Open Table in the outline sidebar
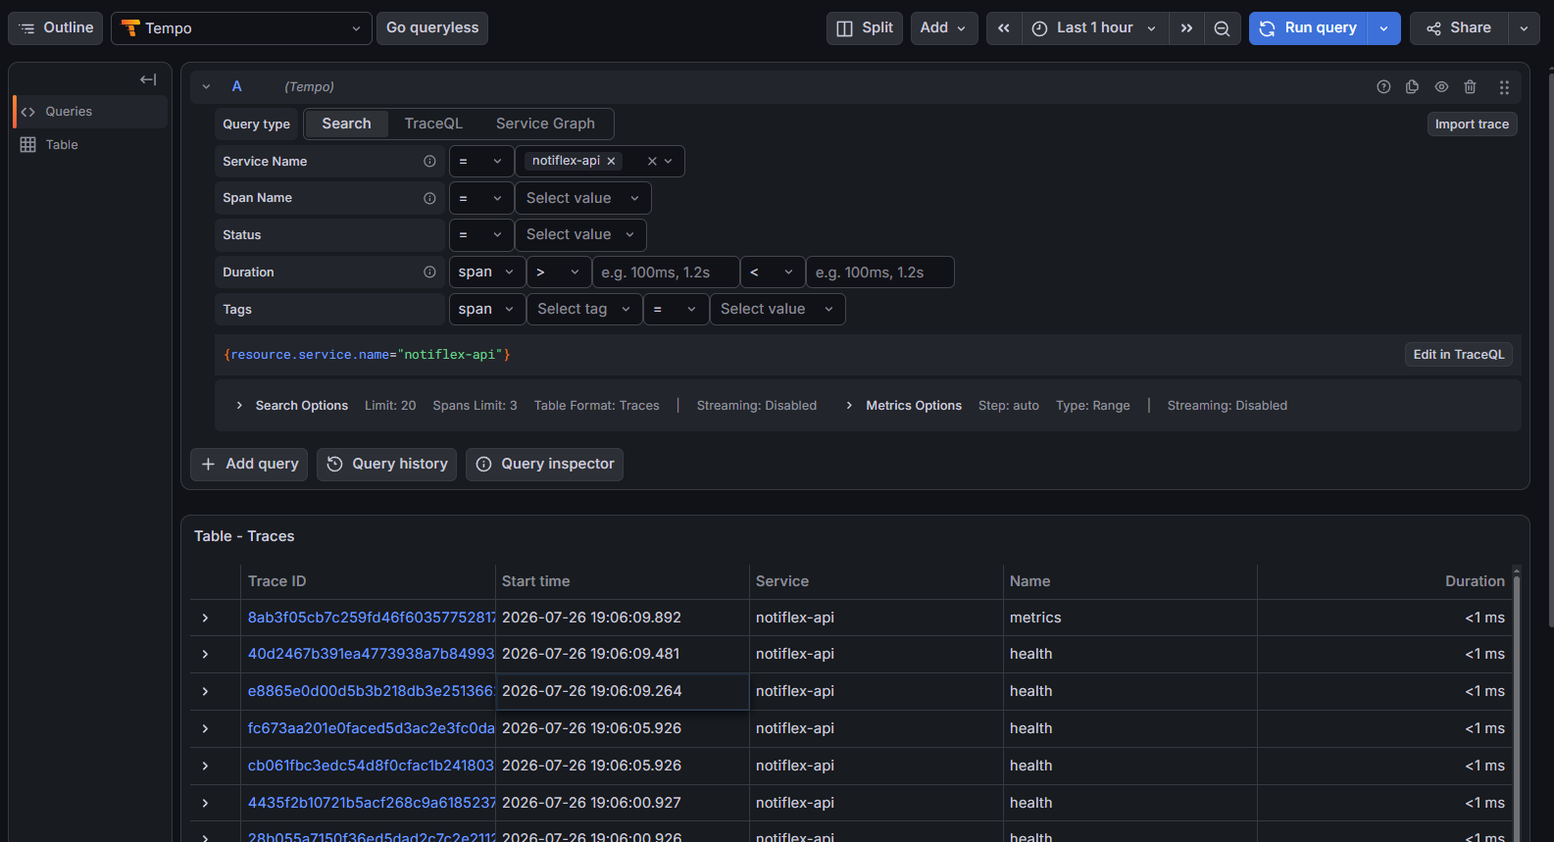1554x842 pixels. click(x=91, y=145)
